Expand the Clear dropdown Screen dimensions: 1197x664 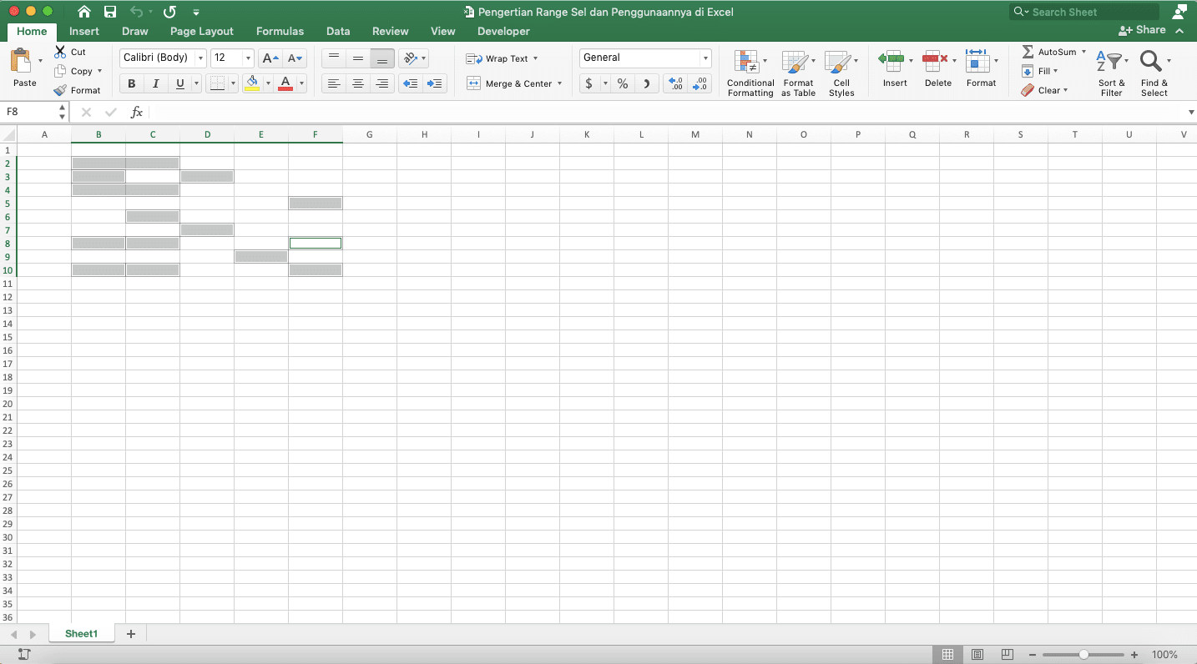coord(1066,90)
